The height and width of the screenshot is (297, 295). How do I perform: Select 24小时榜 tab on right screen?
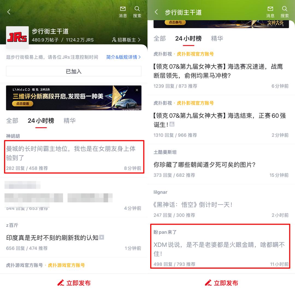[188, 38]
